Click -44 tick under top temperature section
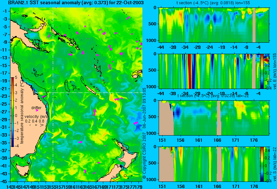Viewport: 277px width, 189px height. 160,47
